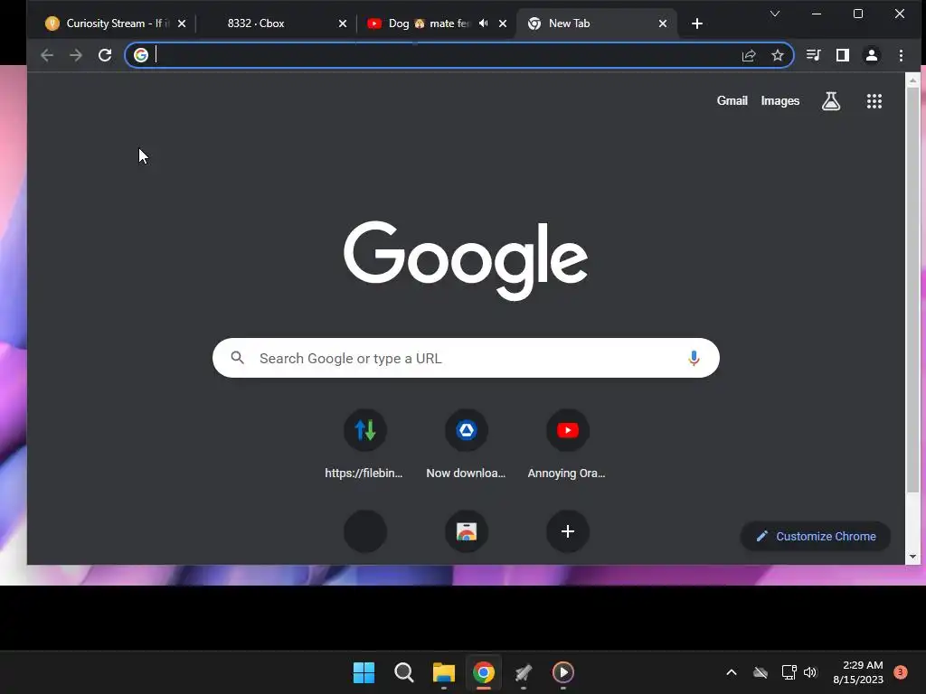Open notifications badge showing 3
926x694 pixels.
[901, 672]
